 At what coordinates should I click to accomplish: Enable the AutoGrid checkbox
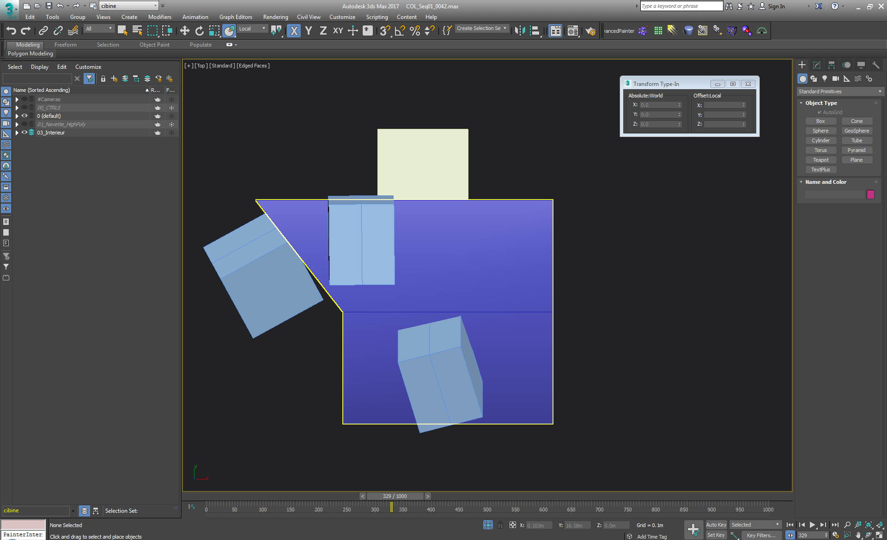[819, 112]
